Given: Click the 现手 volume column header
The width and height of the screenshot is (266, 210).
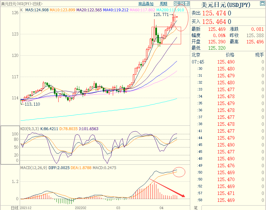Looking at the screenshot, I should pyautogui.click(x=259, y=55).
